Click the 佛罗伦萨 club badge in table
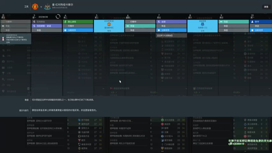Image resolution: width=272 pixels, height=153 pixels. 79,124
